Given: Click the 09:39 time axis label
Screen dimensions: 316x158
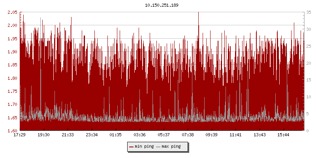Looking at the screenshot, I should (x=212, y=135).
